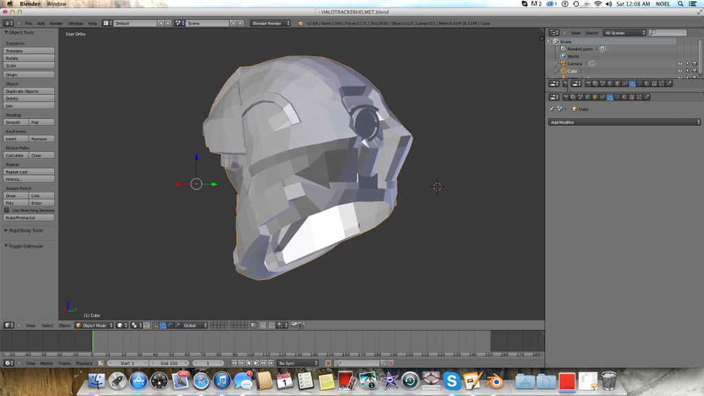
Task: Enable the rotate manipulator arc icon
Action: coord(170,325)
